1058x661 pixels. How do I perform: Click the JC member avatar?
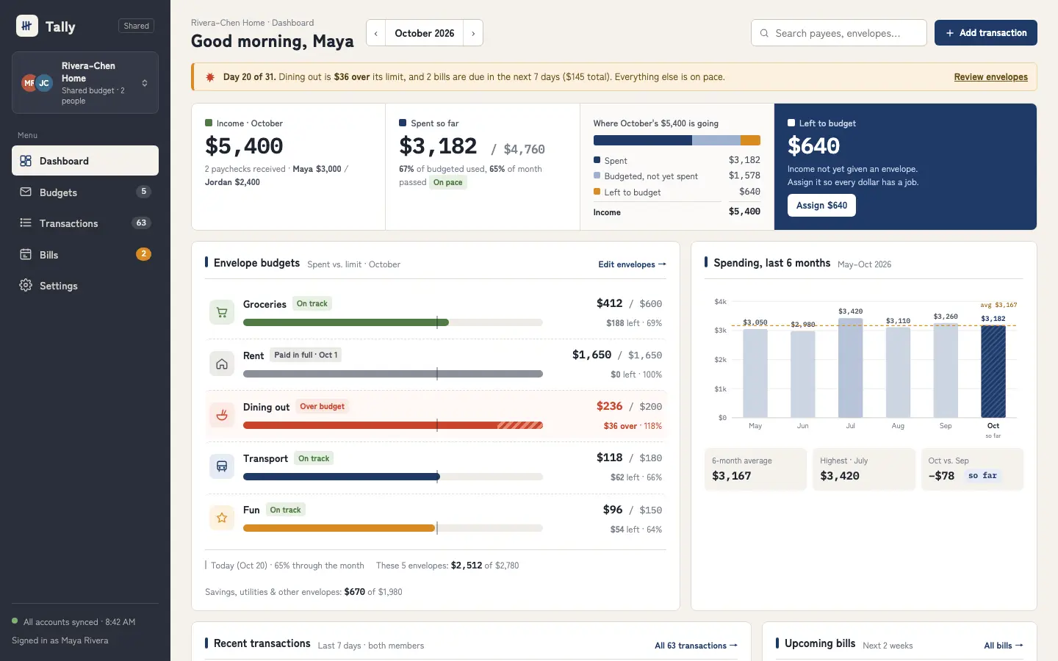44,83
